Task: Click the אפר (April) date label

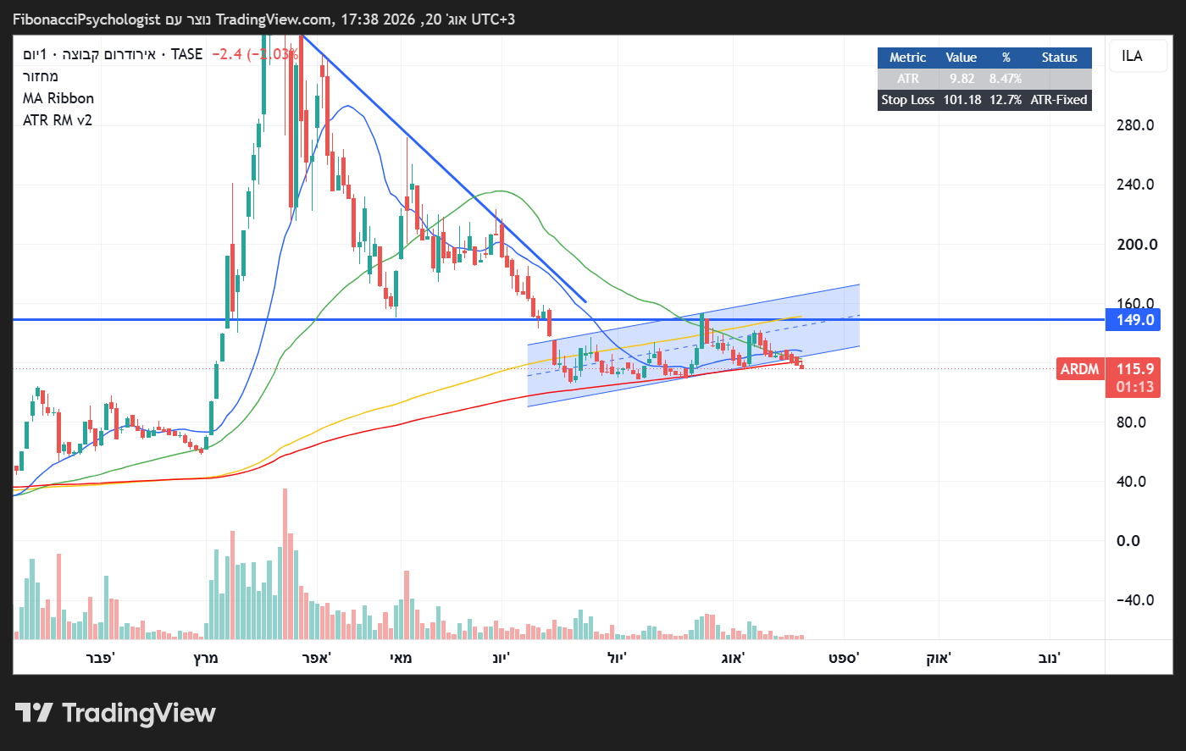Action: [x=316, y=658]
